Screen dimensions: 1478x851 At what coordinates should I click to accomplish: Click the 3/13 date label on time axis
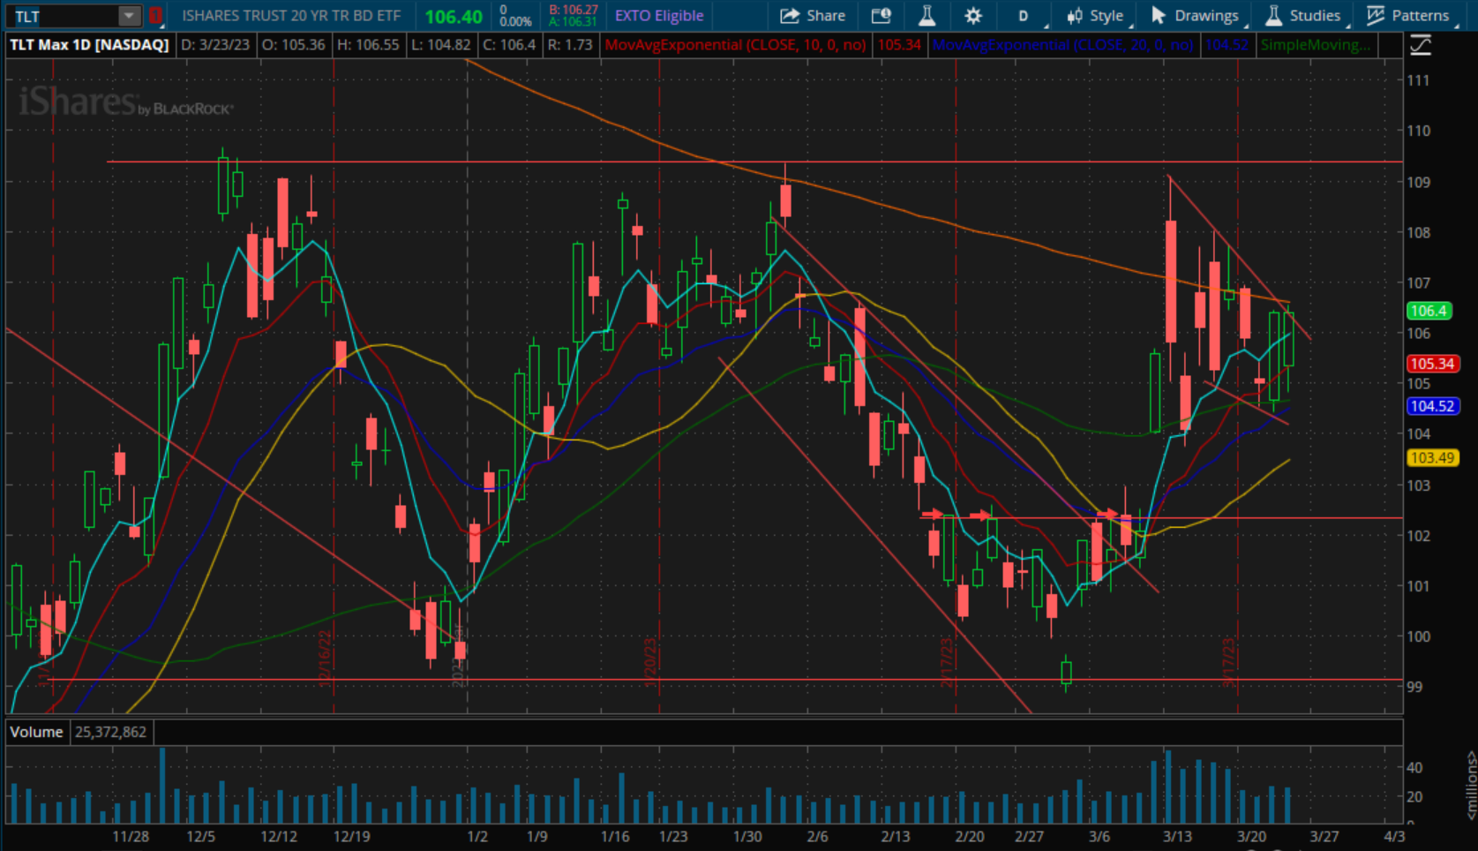(x=1177, y=836)
